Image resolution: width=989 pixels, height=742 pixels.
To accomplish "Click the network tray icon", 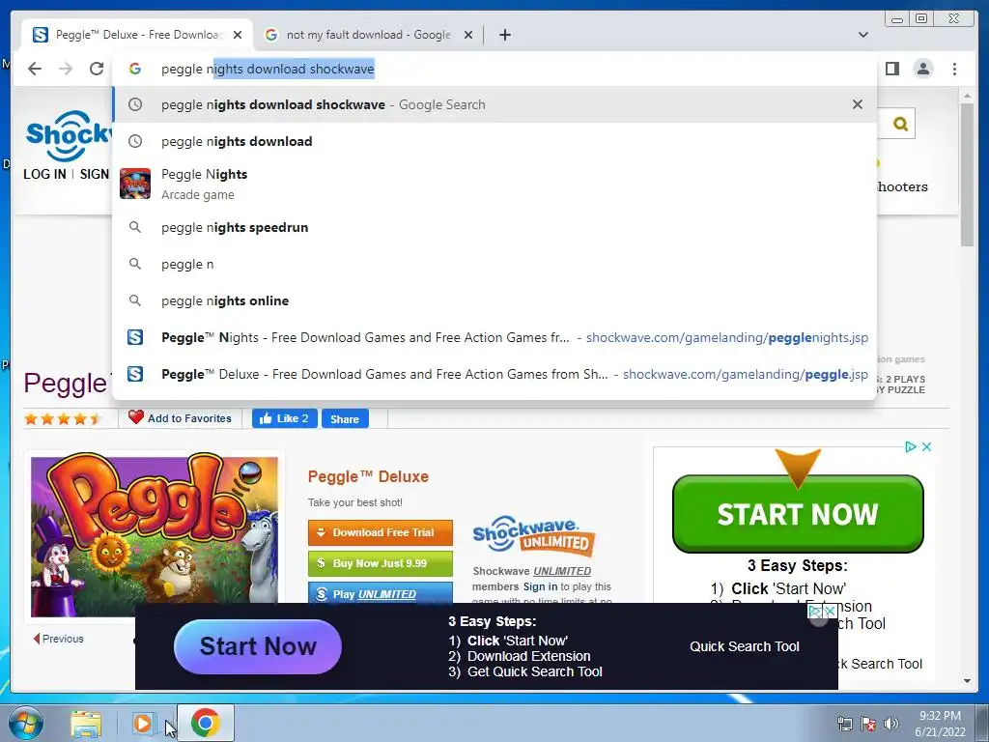I will pyautogui.click(x=844, y=725).
